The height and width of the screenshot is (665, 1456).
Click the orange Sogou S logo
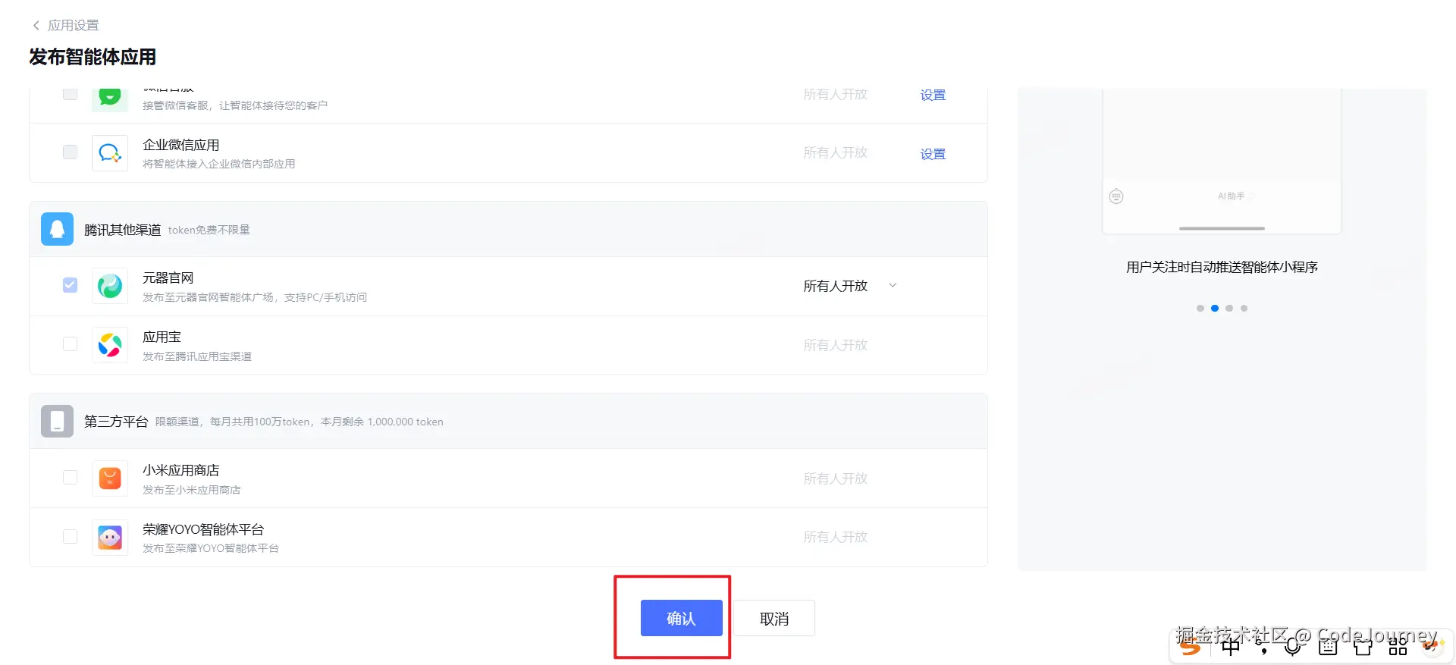(1191, 645)
